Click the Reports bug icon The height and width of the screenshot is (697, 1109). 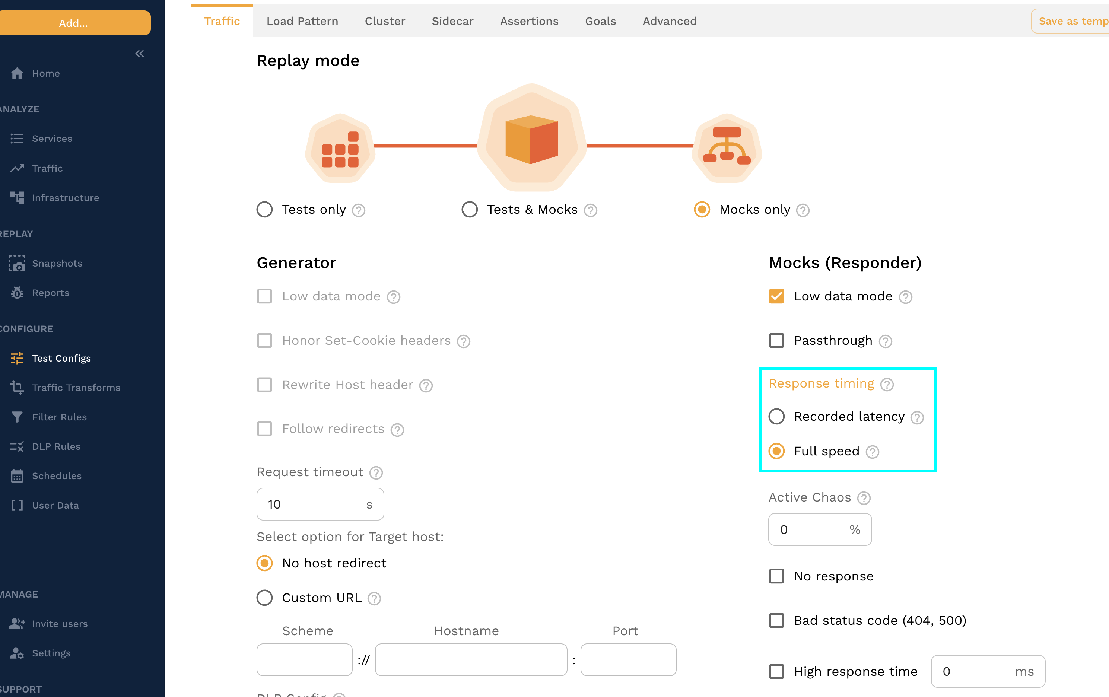[x=17, y=293]
